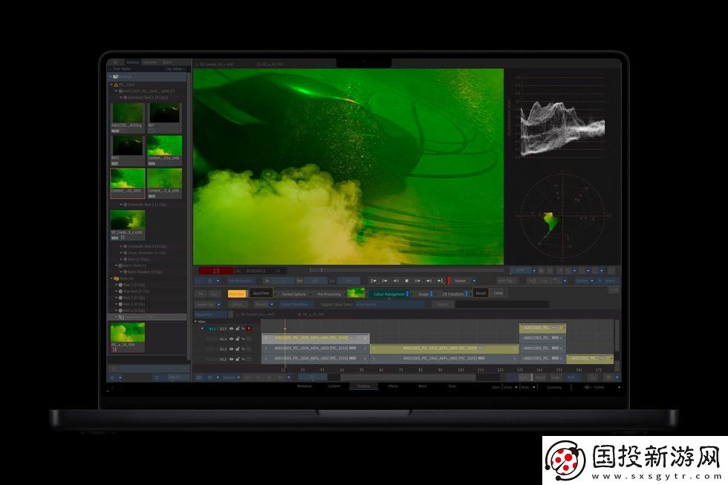Screen dimensions: 728x485
Task: Hide track V1.5 using its eye icon
Action: pyautogui.click(x=231, y=328)
